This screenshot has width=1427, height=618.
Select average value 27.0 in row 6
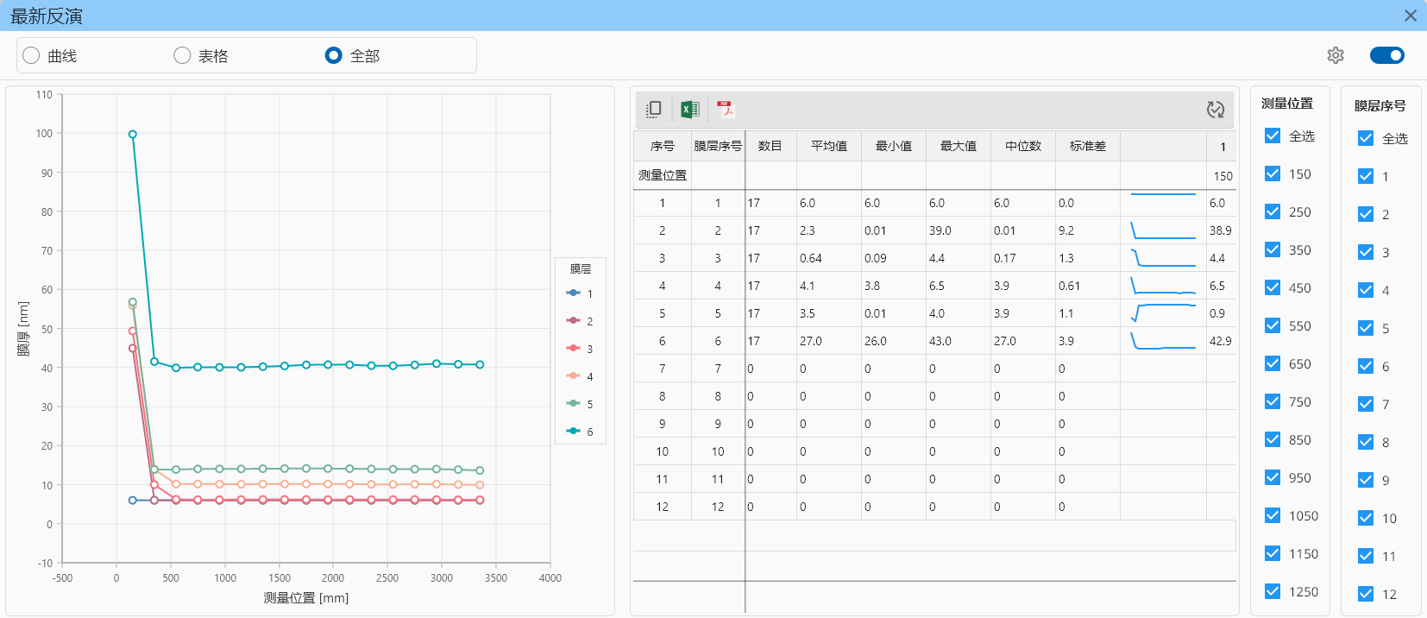click(x=829, y=341)
